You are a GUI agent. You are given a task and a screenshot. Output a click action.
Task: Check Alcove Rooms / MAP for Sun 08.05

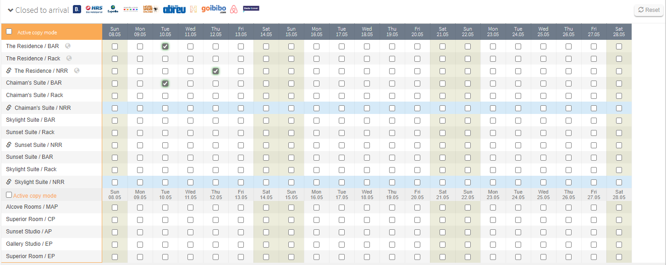[x=115, y=207]
